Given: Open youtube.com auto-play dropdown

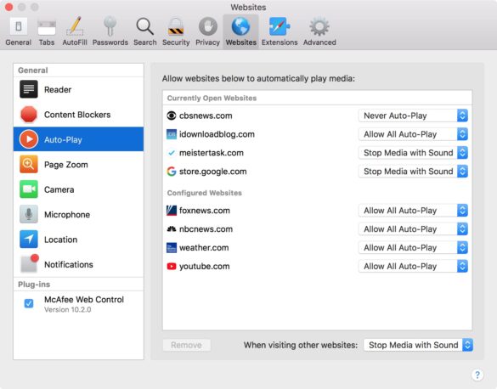Looking at the screenshot, I should (x=413, y=267).
